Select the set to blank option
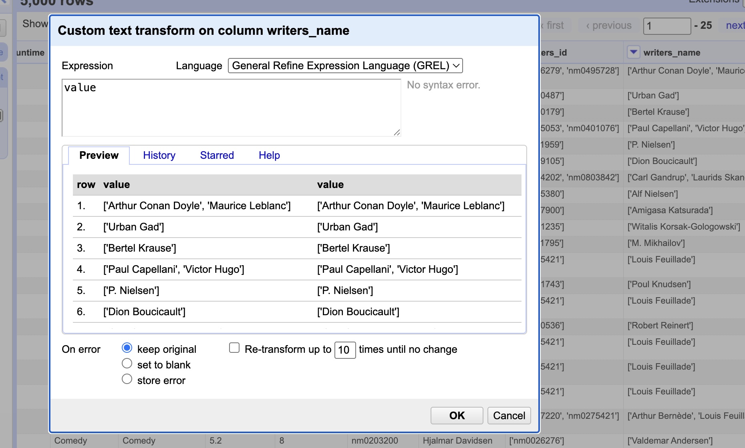Screen dimensions: 745x448 click(127, 364)
